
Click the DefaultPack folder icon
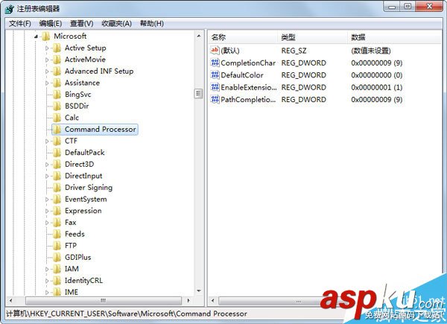(57, 153)
